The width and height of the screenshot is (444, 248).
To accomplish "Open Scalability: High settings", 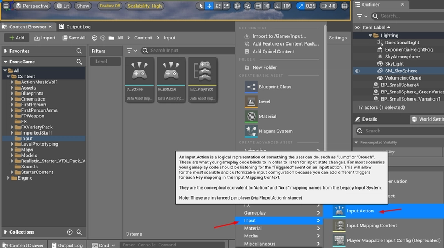I will (x=144, y=6).
